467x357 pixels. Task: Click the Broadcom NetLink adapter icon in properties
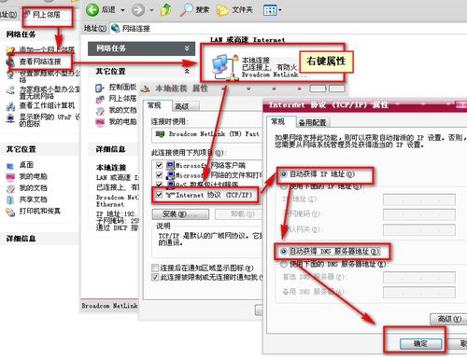tap(160, 134)
